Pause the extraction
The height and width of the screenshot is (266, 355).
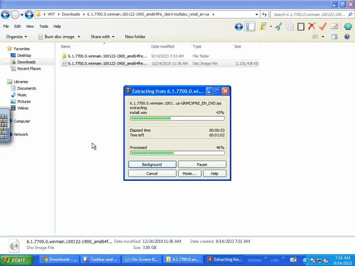coord(202,165)
